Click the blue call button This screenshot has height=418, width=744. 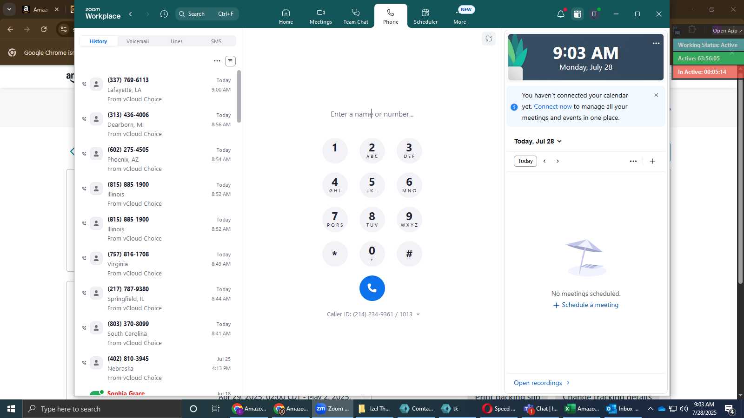click(x=372, y=288)
